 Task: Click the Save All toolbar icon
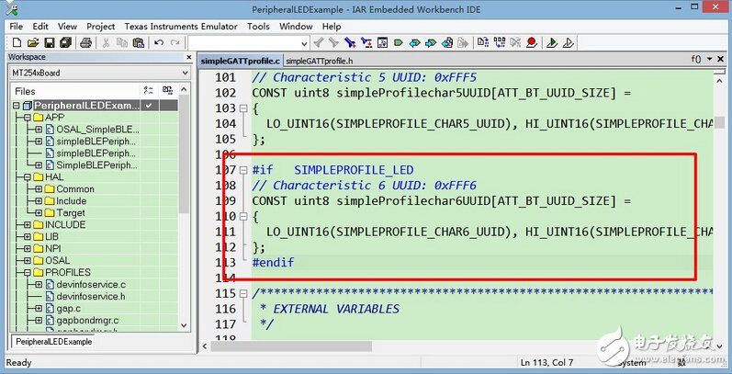click(x=65, y=43)
